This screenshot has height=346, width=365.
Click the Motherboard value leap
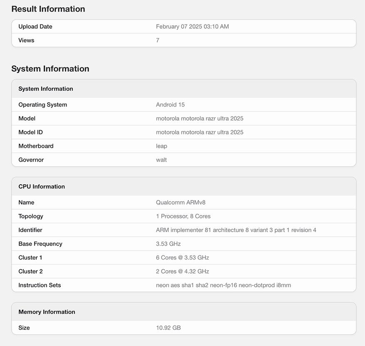click(x=161, y=146)
